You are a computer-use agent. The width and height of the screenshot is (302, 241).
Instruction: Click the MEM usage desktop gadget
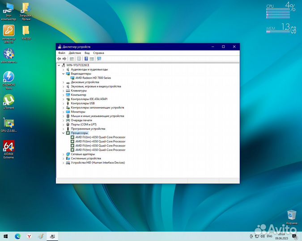281,29
